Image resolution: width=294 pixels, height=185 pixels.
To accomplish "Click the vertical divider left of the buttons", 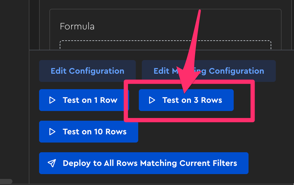I will click(29, 121).
